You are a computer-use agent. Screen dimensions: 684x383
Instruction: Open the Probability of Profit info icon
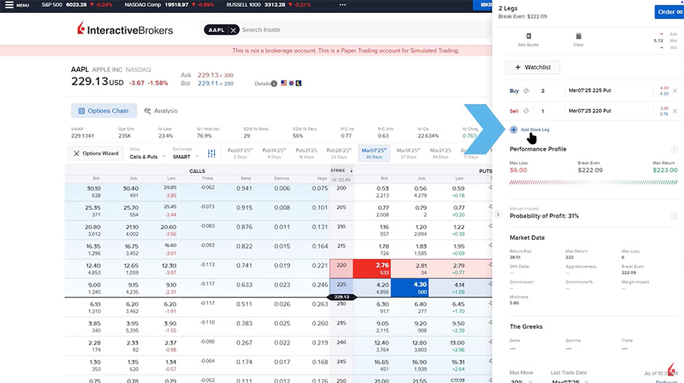pos(674,216)
